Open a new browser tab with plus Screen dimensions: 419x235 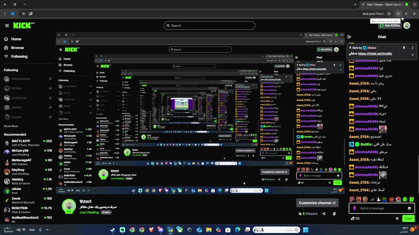tap(355, 4)
